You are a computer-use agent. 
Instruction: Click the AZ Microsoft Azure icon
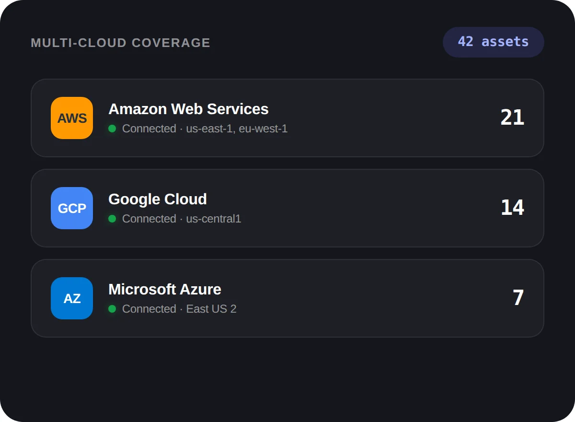pyautogui.click(x=72, y=298)
